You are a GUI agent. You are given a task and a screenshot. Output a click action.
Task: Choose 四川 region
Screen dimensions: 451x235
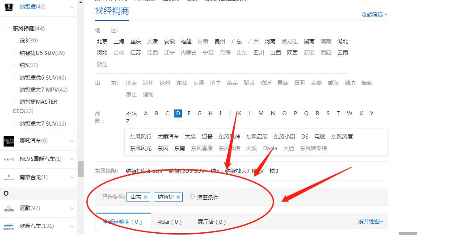259,53
